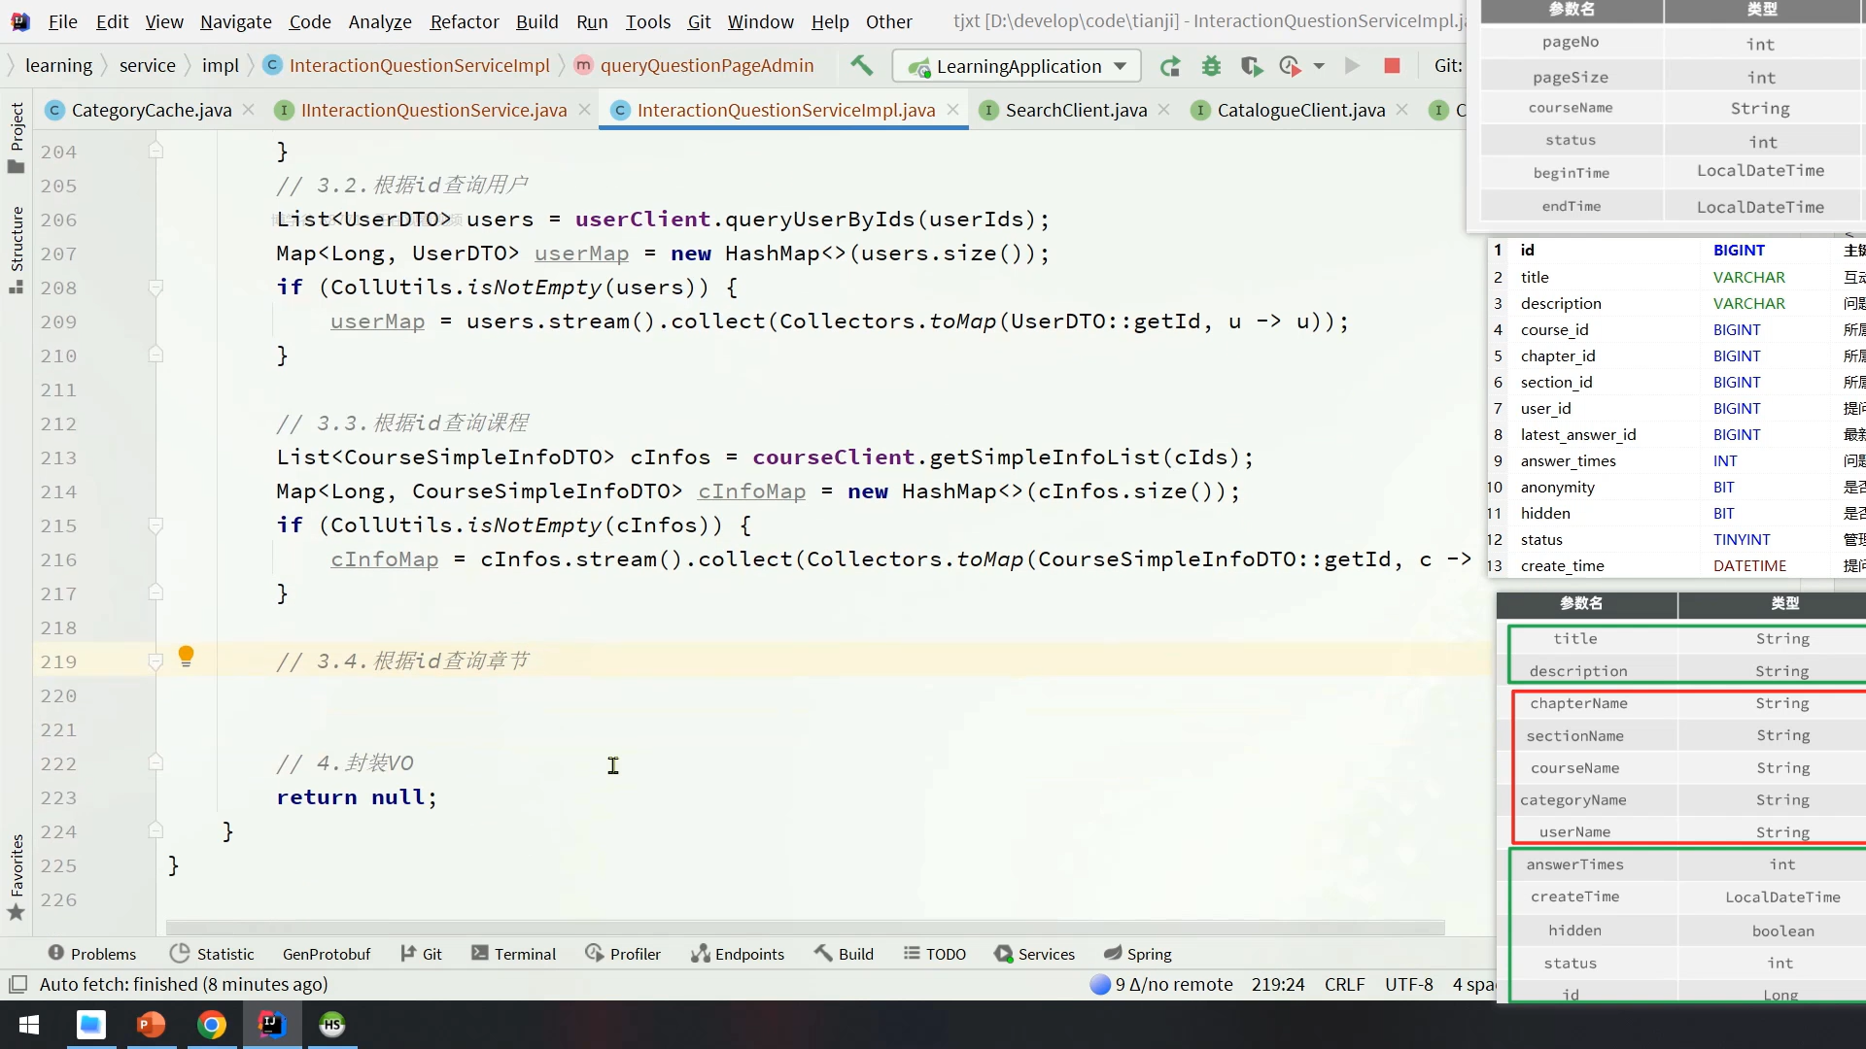
Task: Expand the profiler run options arrow
Action: (1319, 66)
